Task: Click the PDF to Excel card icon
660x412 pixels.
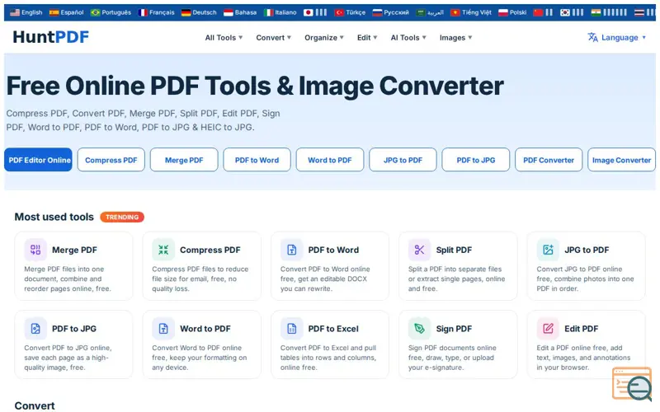Action: [x=292, y=328]
